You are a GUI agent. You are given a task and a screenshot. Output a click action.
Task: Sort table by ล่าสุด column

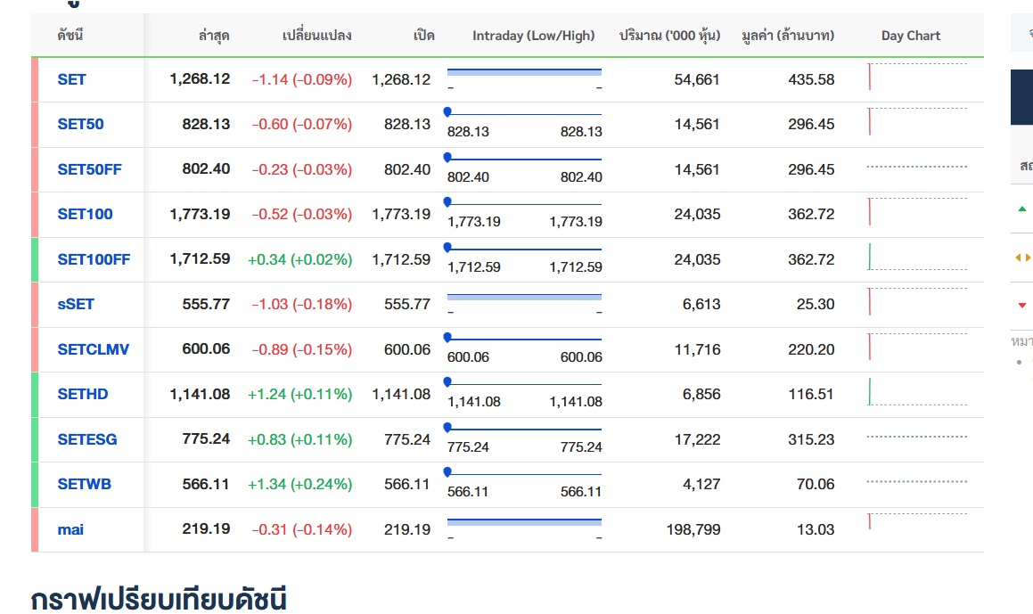click(x=214, y=36)
